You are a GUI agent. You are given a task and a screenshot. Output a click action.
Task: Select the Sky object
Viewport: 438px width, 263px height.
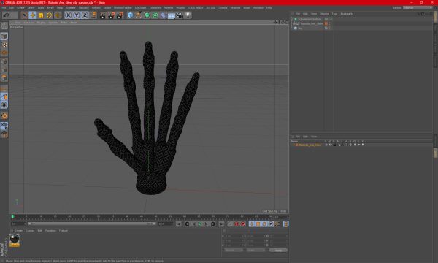[300, 28]
